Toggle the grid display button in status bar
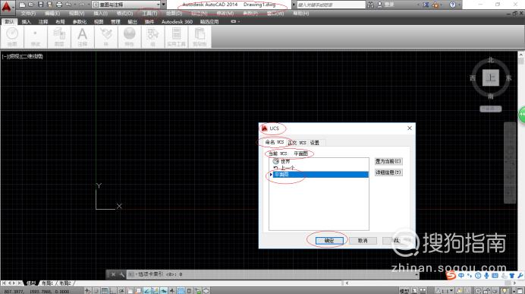Image resolution: width=525 pixels, height=294 pixels. click(105, 291)
